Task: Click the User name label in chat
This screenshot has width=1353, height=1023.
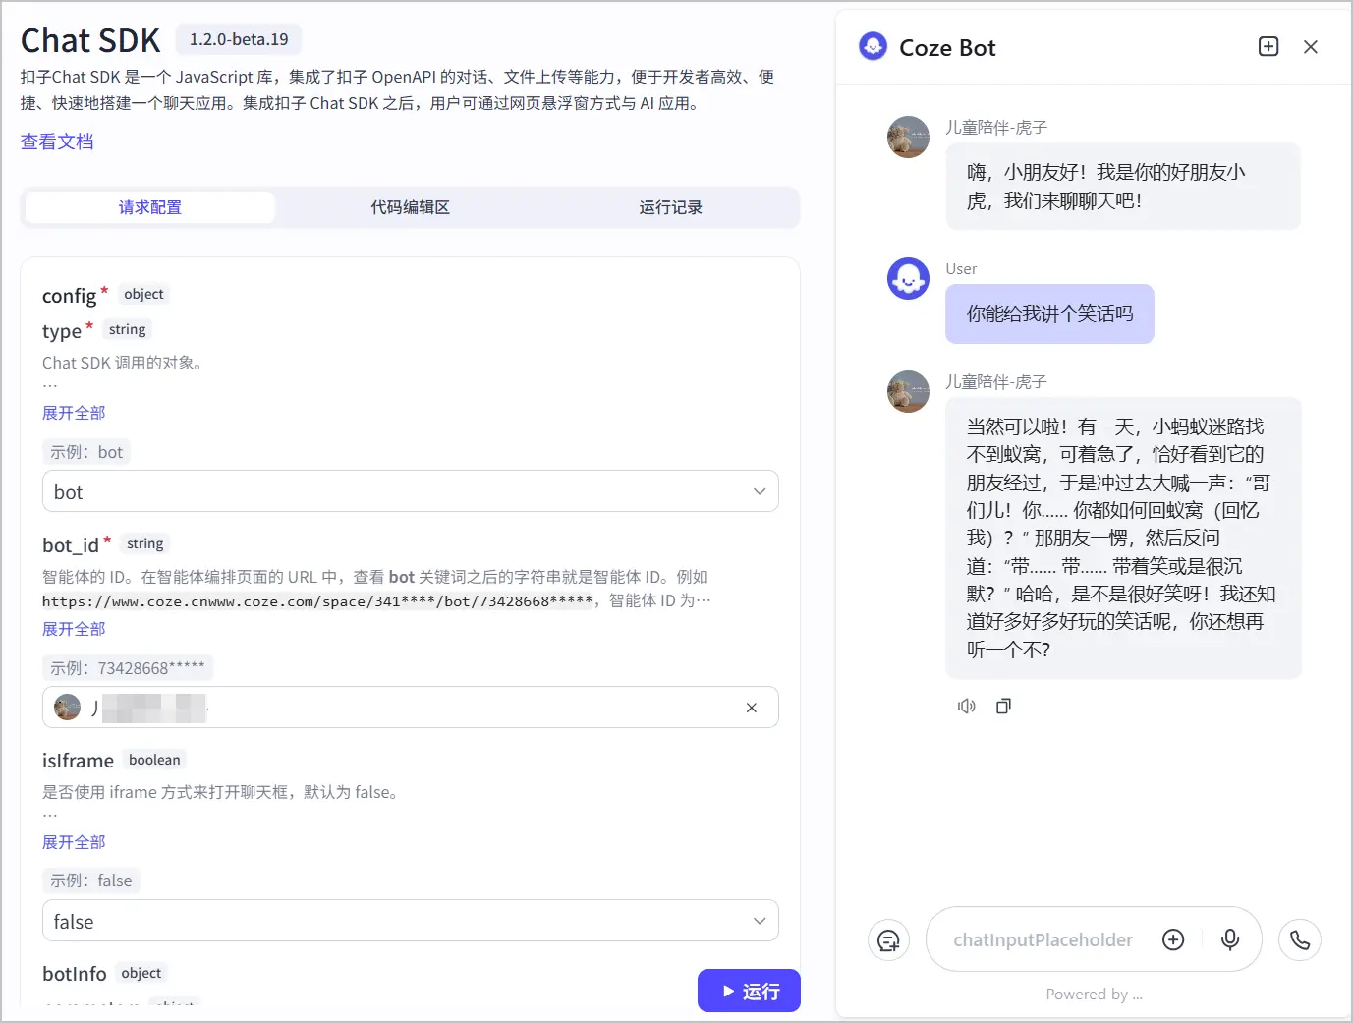Action: click(x=961, y=269)
